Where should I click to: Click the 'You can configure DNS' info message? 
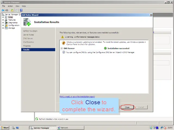pos(100,52)
